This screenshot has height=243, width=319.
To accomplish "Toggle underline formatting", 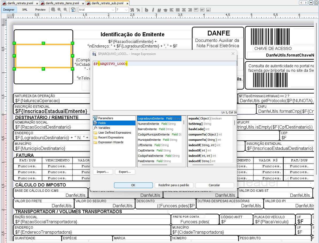I will point(159,10).
